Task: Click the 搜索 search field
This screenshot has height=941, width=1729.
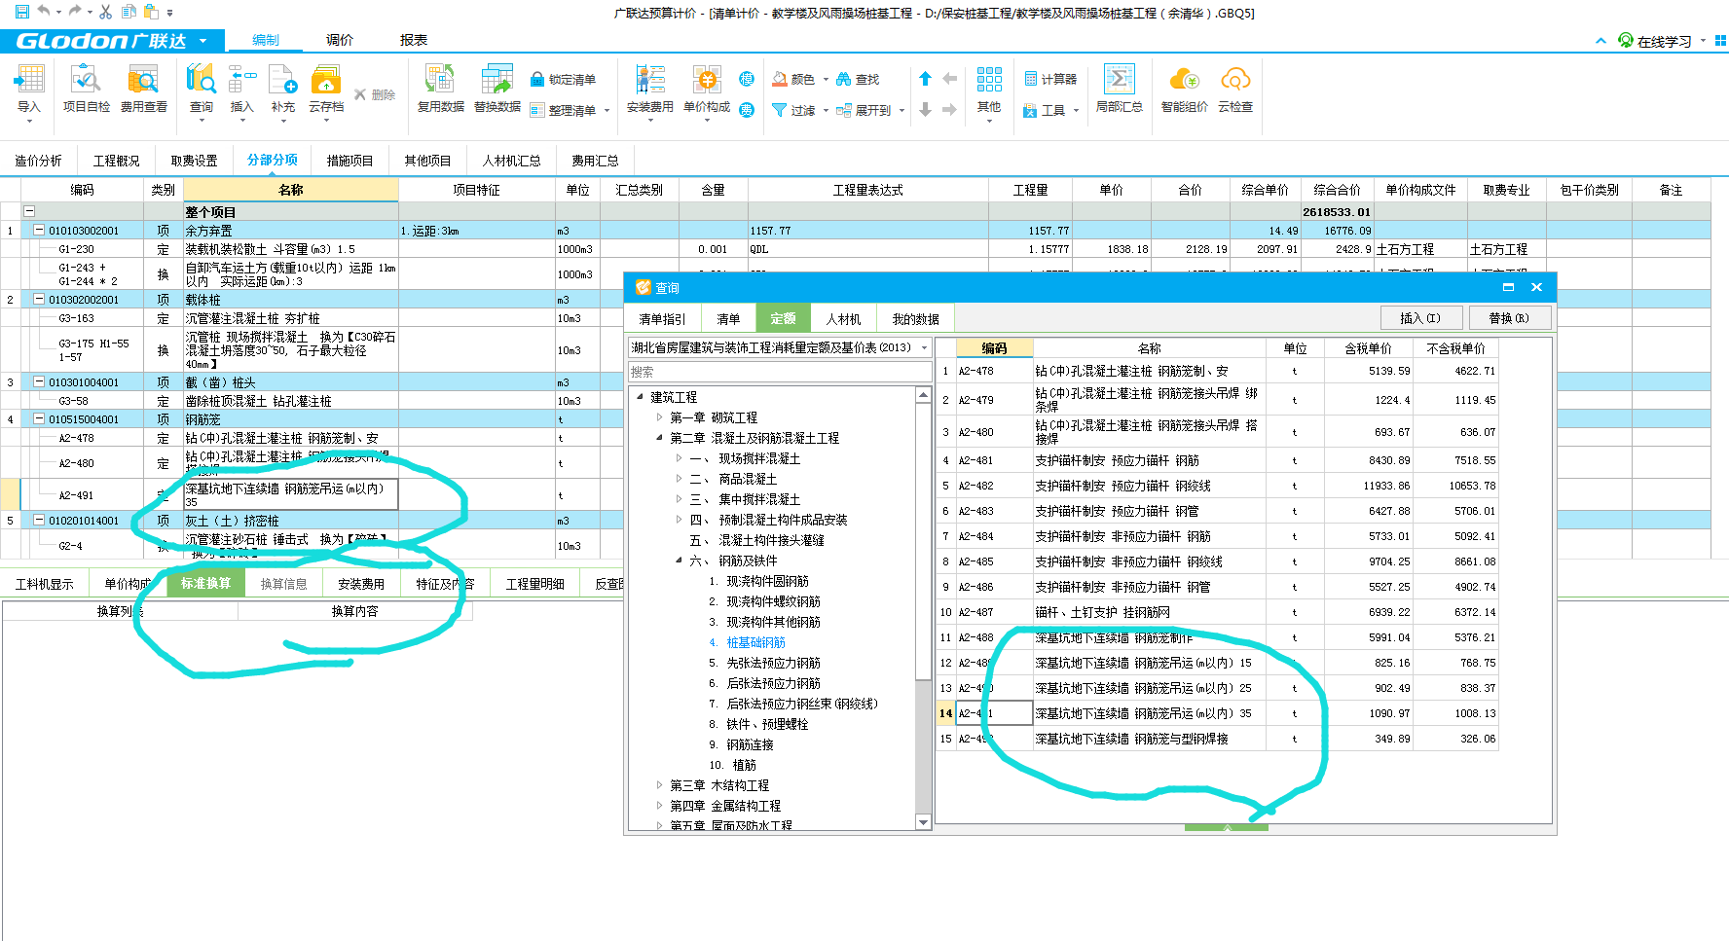Action: point(780,372)
